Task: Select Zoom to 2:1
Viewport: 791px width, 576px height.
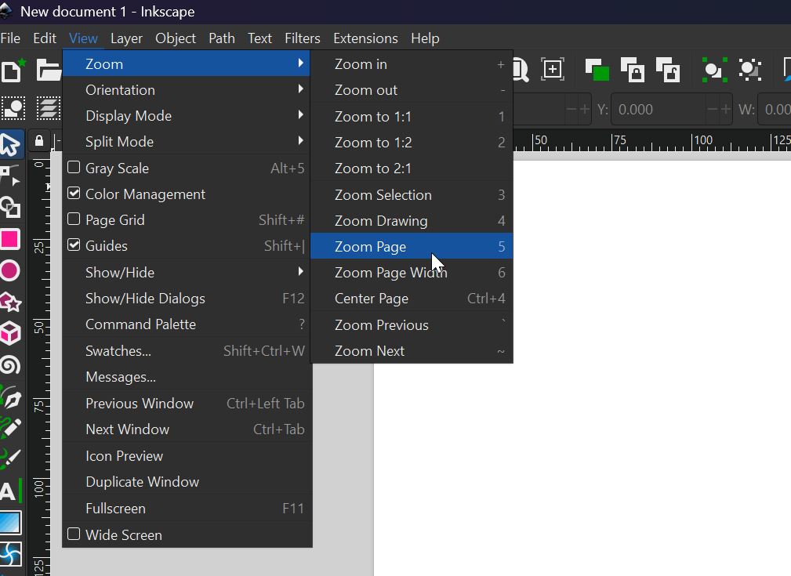Action: click(412, 168)
